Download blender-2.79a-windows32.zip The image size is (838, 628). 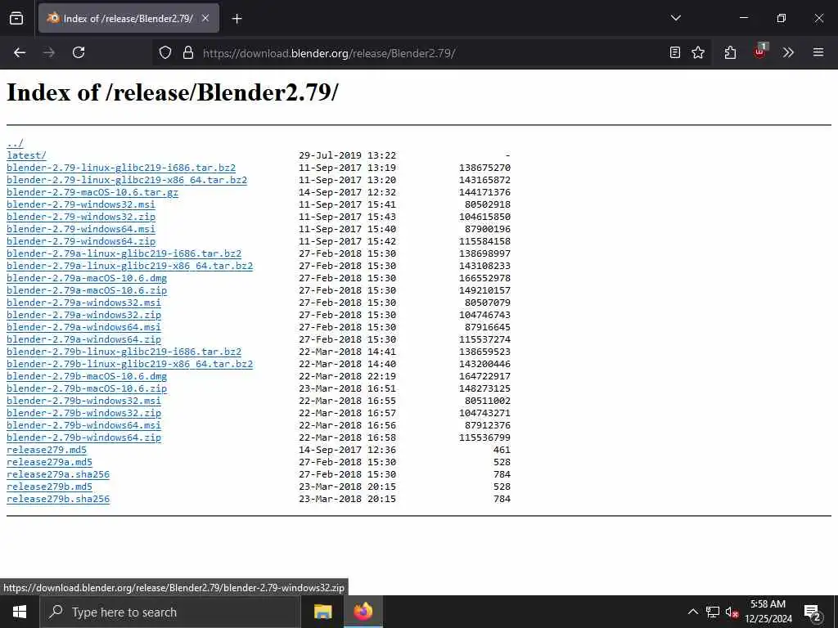(x=84, y=315)
